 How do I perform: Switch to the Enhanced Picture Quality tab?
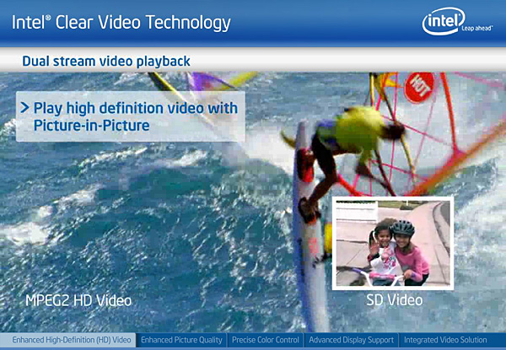tap(181, 340)
